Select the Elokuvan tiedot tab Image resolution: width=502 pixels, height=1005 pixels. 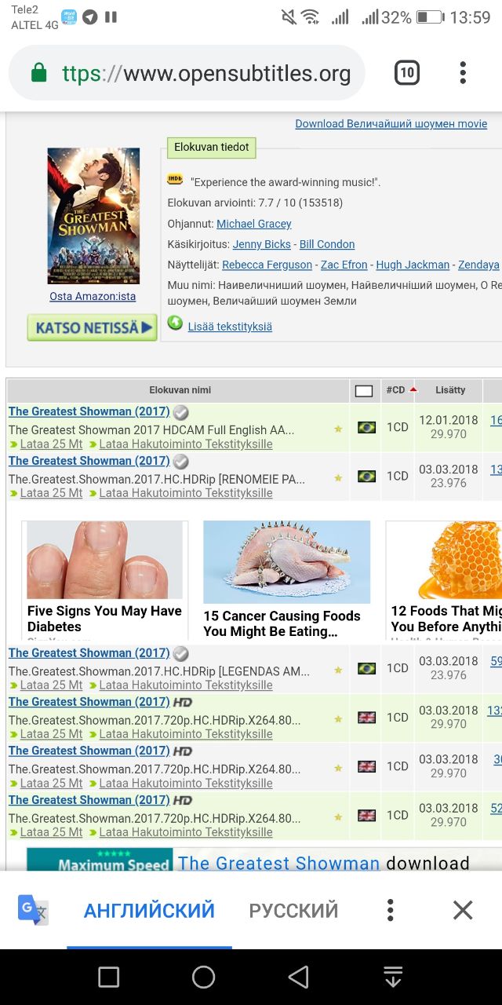tap(212, 147)
